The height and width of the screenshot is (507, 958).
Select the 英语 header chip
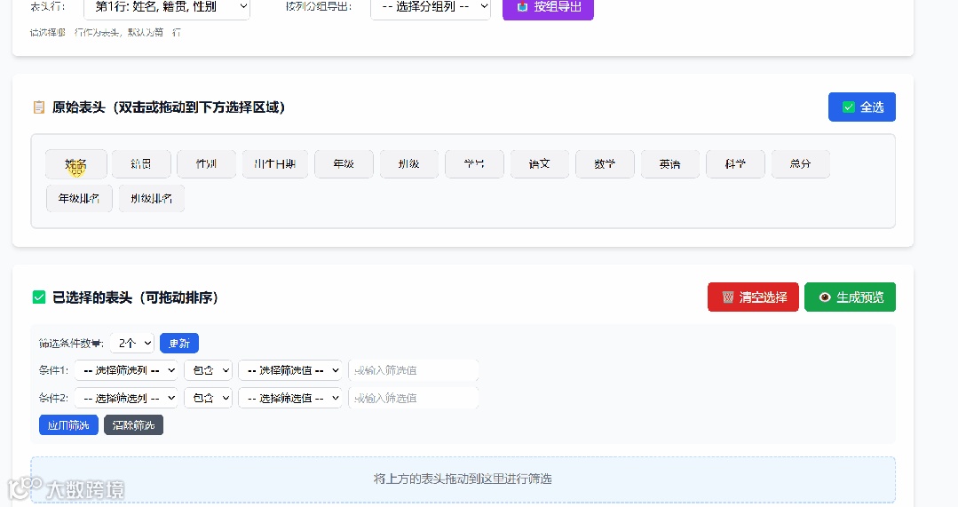pos(670,163)
